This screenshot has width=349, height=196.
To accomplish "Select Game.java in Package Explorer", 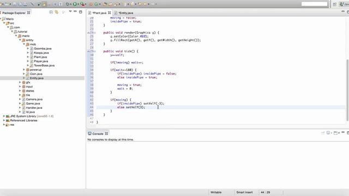I will click(x=33, y=103).
